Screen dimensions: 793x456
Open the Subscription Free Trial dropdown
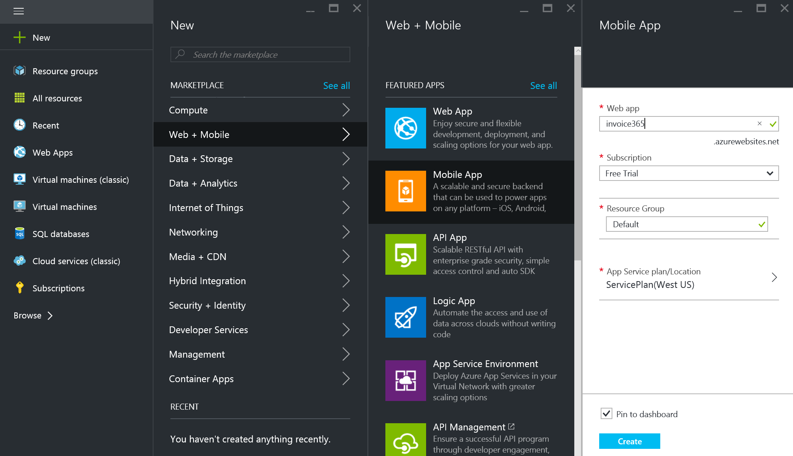pos(689,173)
